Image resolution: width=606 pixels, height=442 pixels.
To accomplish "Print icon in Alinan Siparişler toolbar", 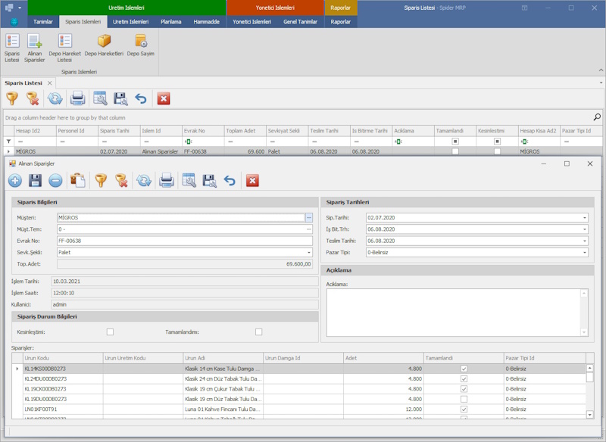I will [x=166, y=180].
